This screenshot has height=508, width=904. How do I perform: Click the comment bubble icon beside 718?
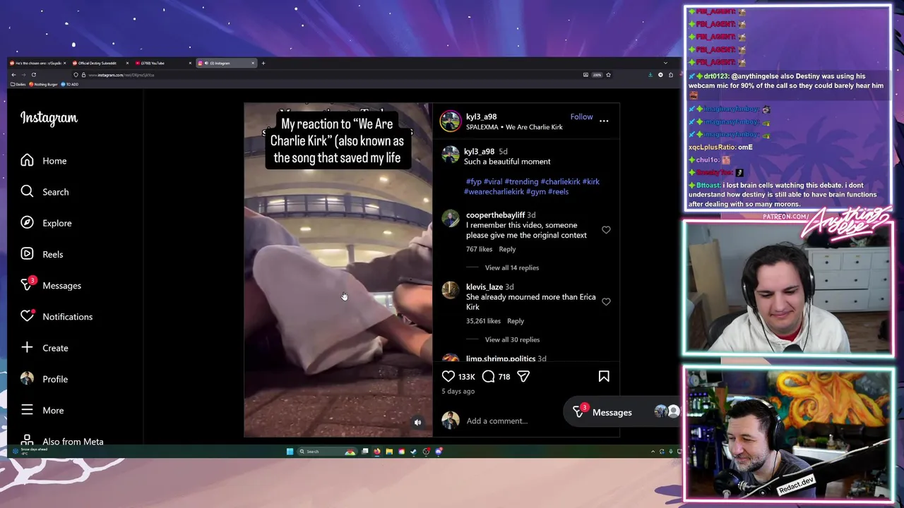coord(488,377)
